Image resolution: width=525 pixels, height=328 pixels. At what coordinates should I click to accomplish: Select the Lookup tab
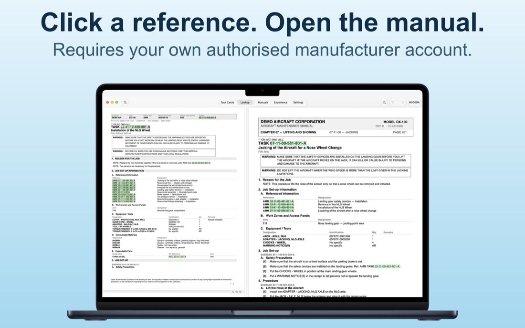coord(245,103)
